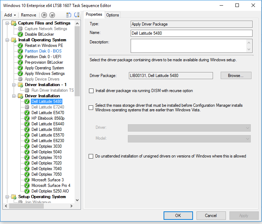Click green check icon beside Pre-provision BitLocker
The width and height of the screenshot is (262, 224).
pyautogui.click(x=20, y=62)
